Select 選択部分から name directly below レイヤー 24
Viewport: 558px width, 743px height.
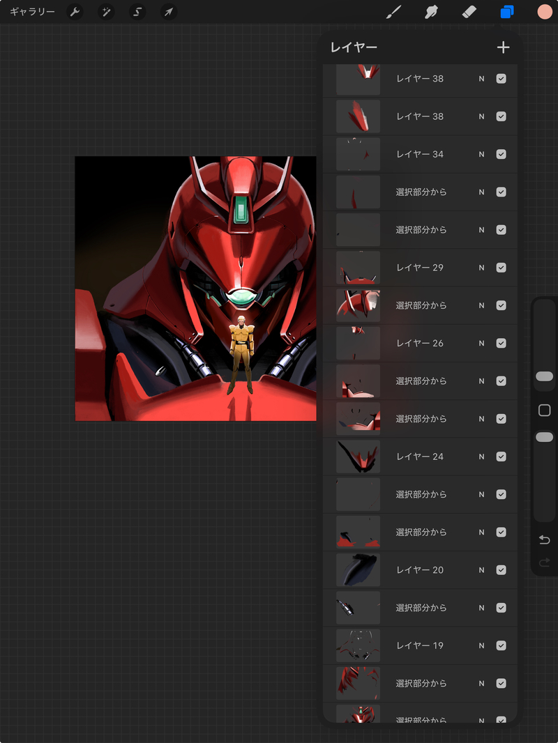pos(421,494)
